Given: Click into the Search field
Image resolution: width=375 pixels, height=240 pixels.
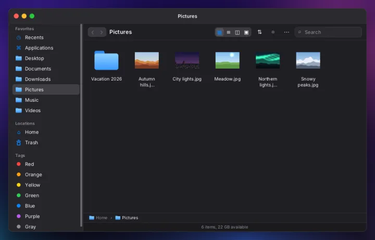Looking at the screenshot, I should (328, 32).
